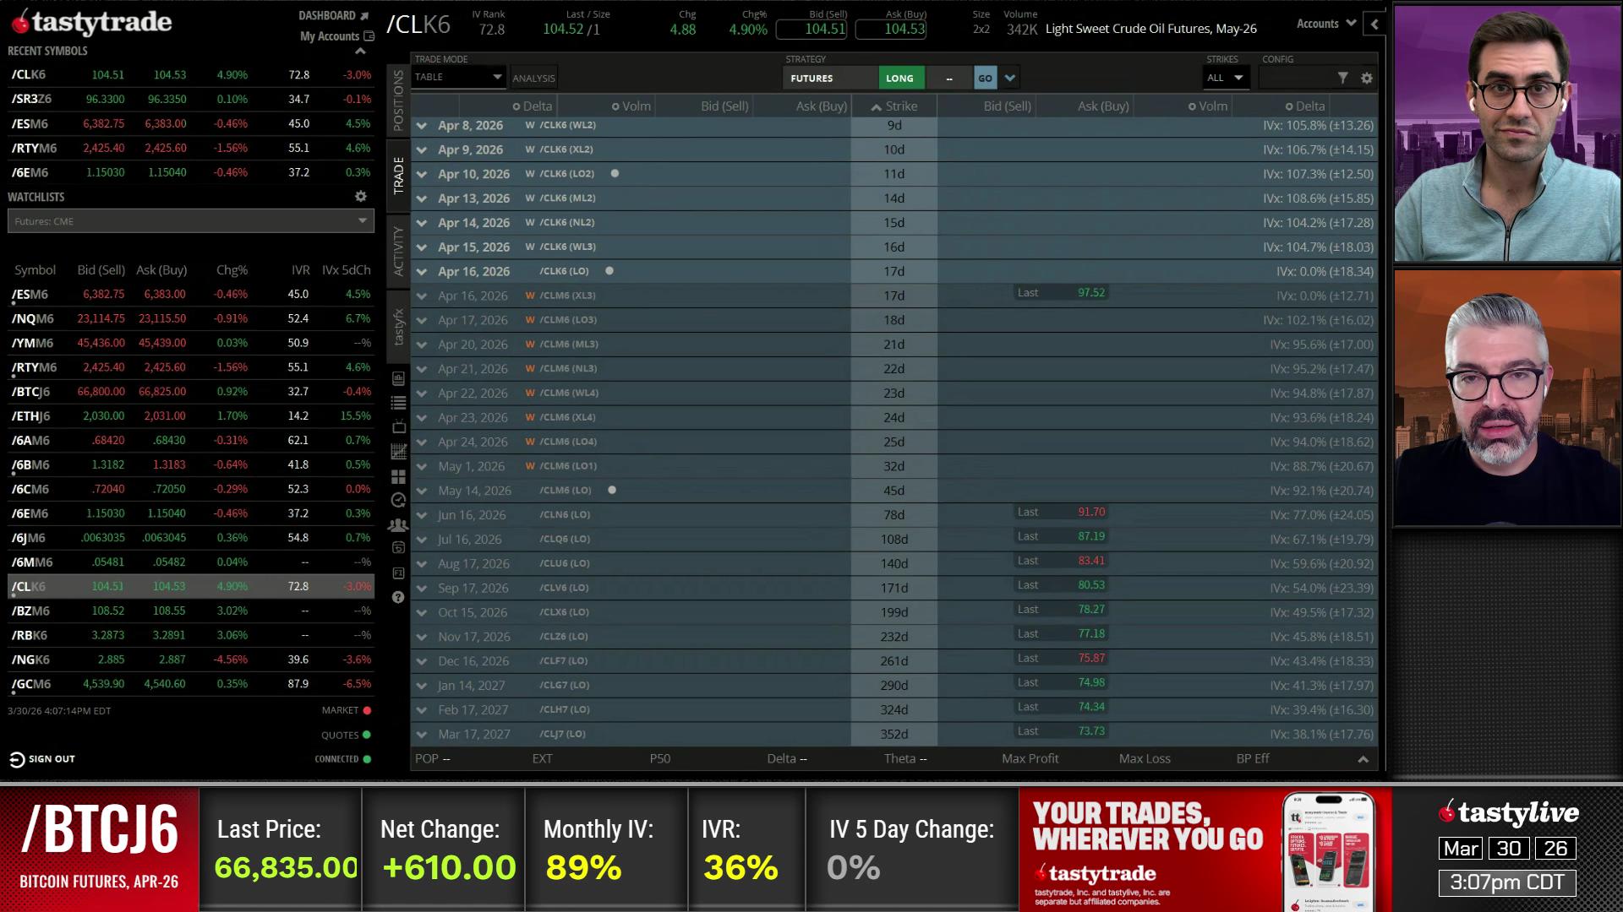Click the help question mark icon
Viewport: 1623px width, 912px height.
[398, 597]
